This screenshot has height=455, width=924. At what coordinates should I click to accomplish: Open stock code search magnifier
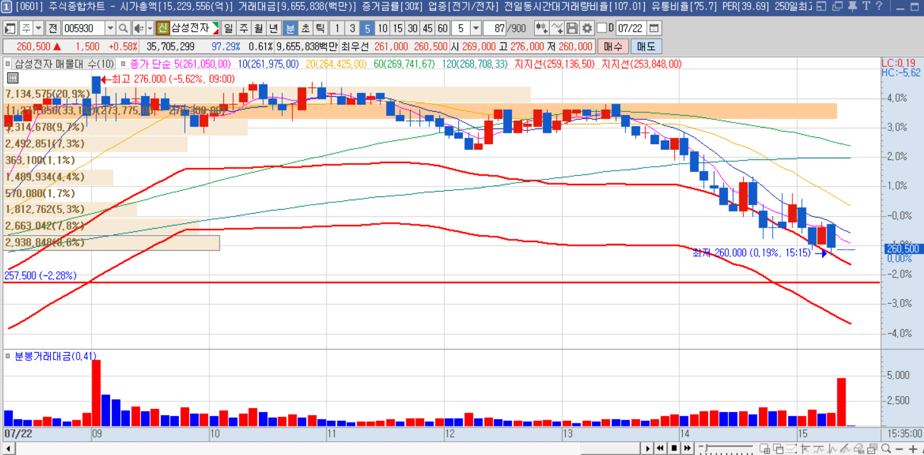[x=123, y=28]
